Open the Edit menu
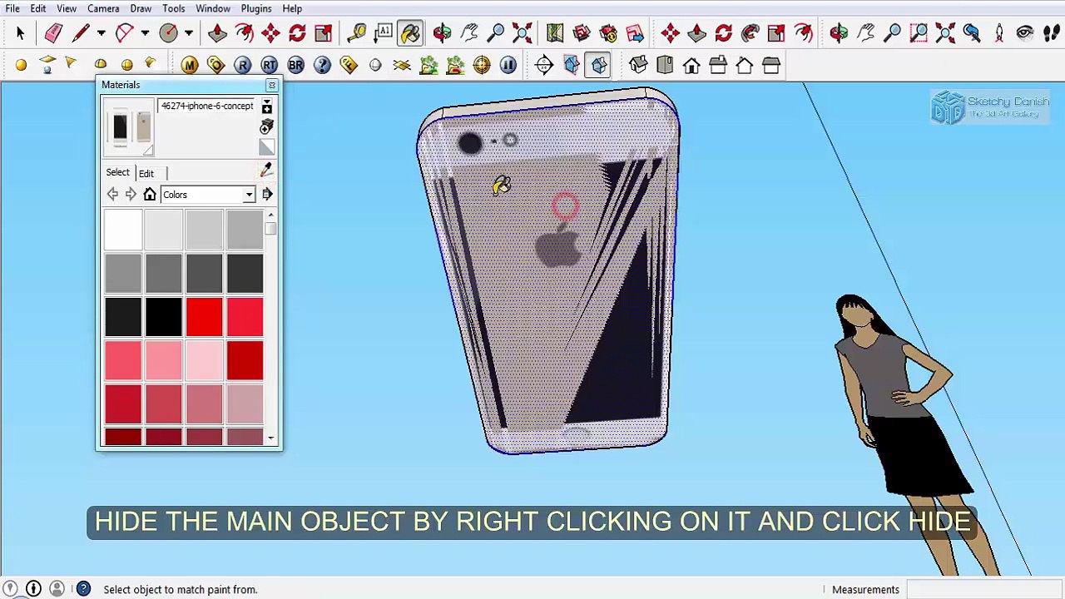 [x=38, y=8]
